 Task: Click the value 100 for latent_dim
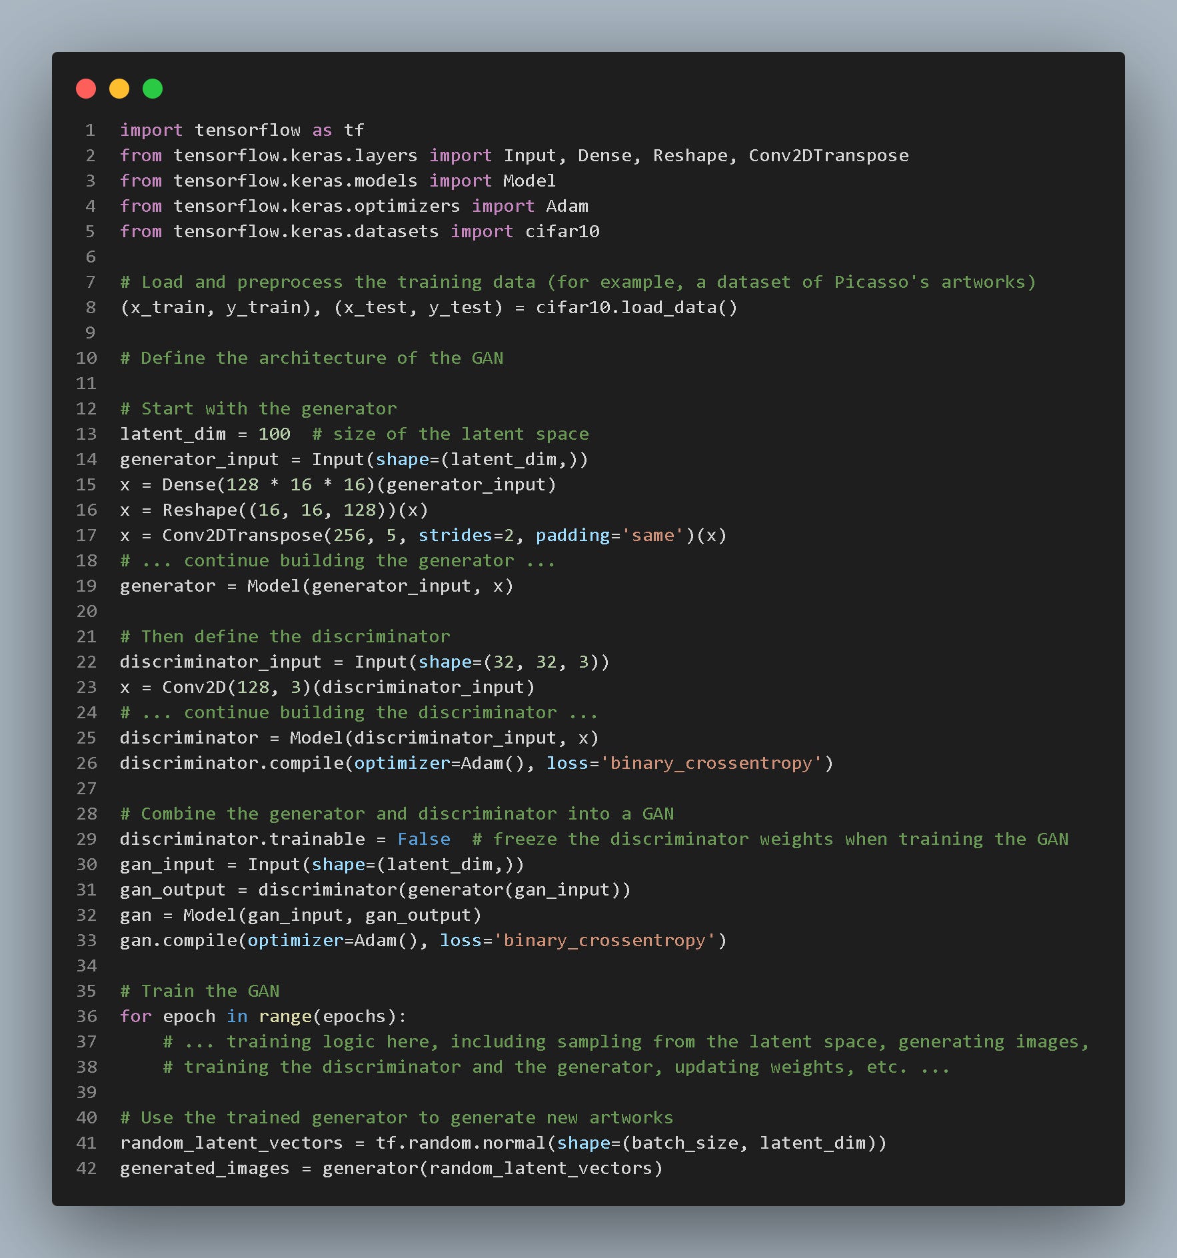pyautogui.click(x=274, y=434)
